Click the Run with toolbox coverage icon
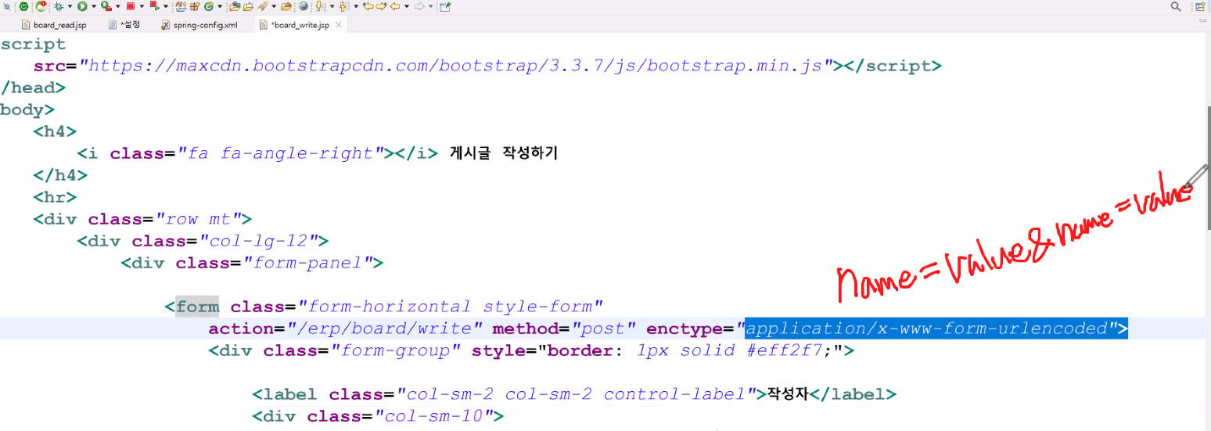This screenshot has height=431, width=1211. pyautogui.click(x=106, y=6)
